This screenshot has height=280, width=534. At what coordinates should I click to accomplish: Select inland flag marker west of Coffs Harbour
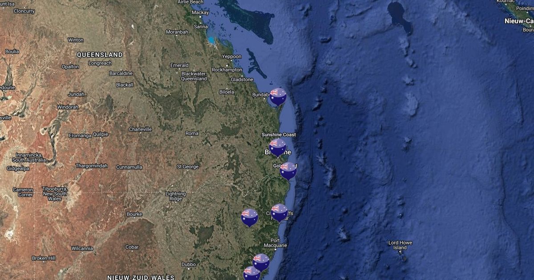[x=250, y=217]
